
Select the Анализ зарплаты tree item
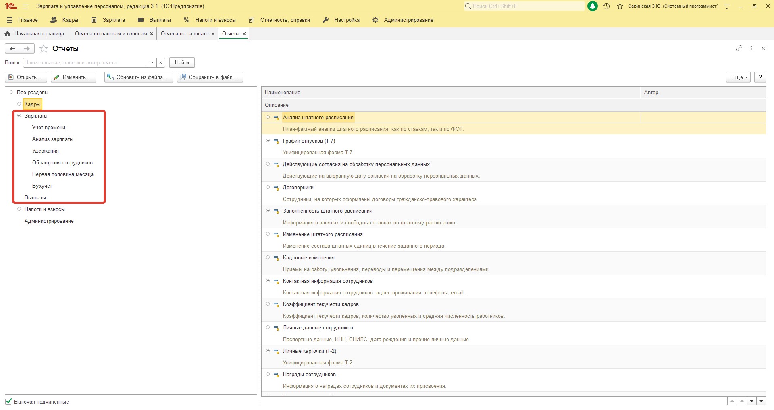[53, 139]
